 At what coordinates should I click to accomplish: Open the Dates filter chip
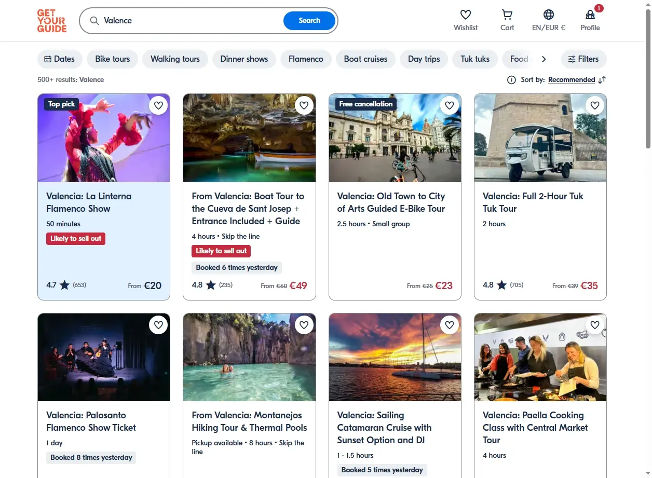[x=60, y=59]
